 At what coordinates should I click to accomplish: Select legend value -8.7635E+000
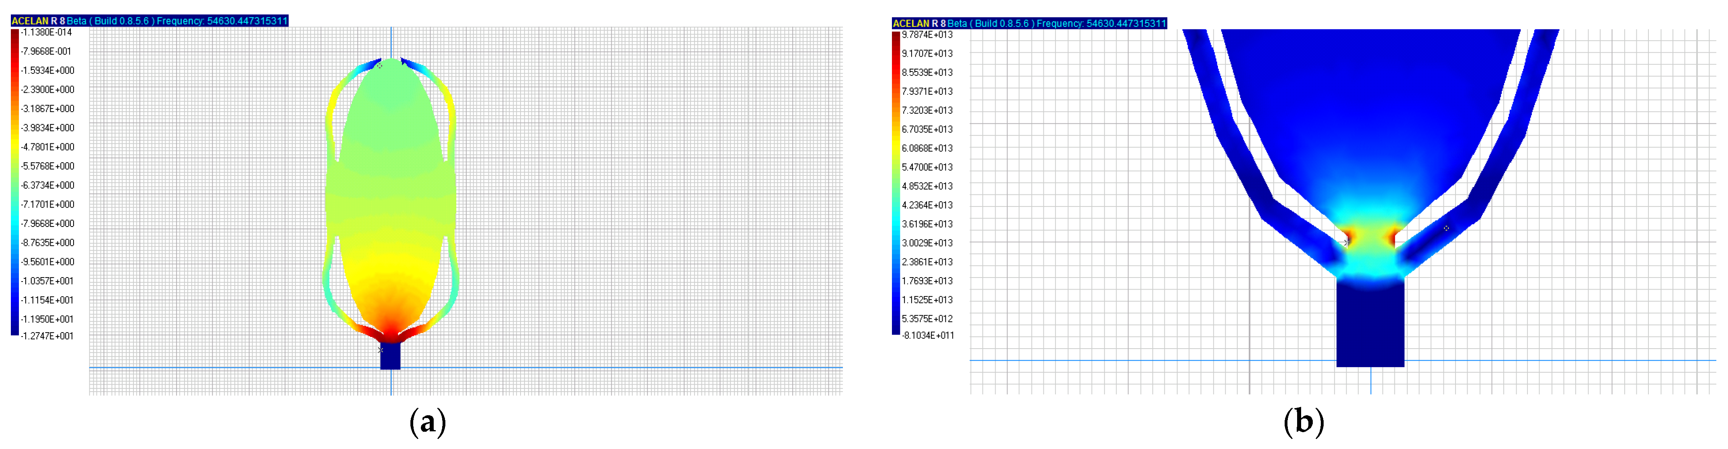47,243
